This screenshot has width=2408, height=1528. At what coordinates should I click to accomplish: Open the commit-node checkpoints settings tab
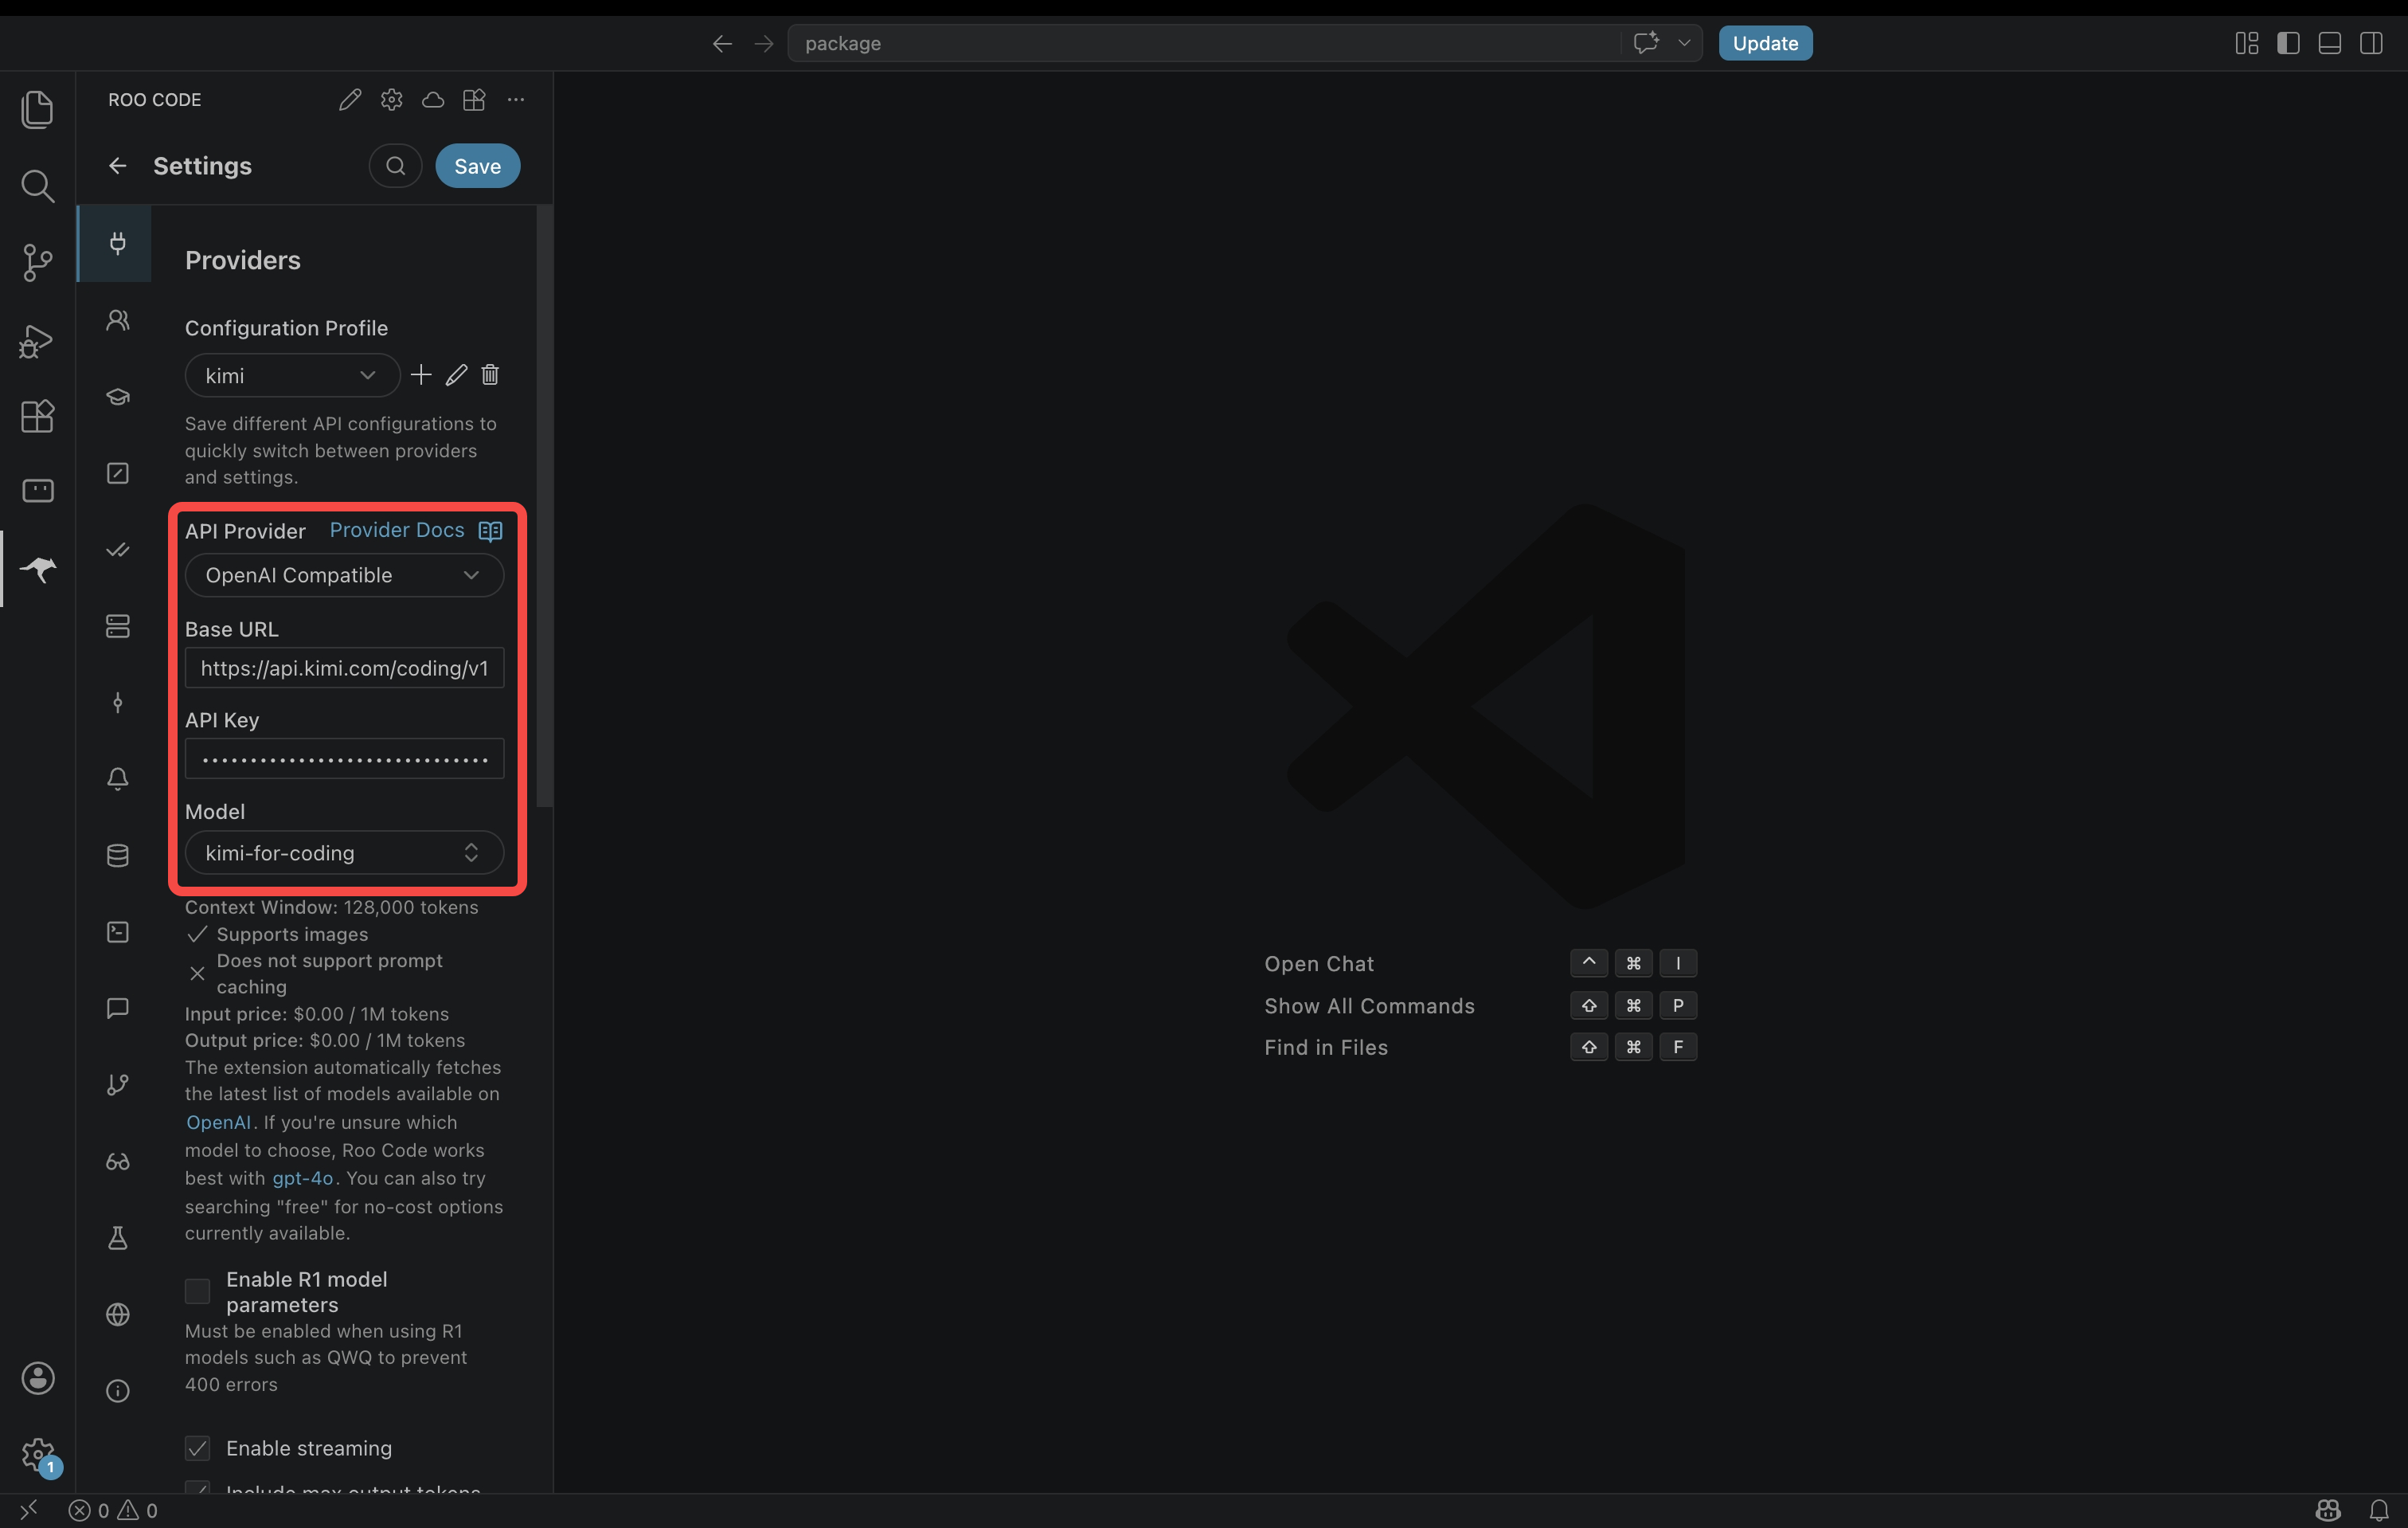point(117,703)
